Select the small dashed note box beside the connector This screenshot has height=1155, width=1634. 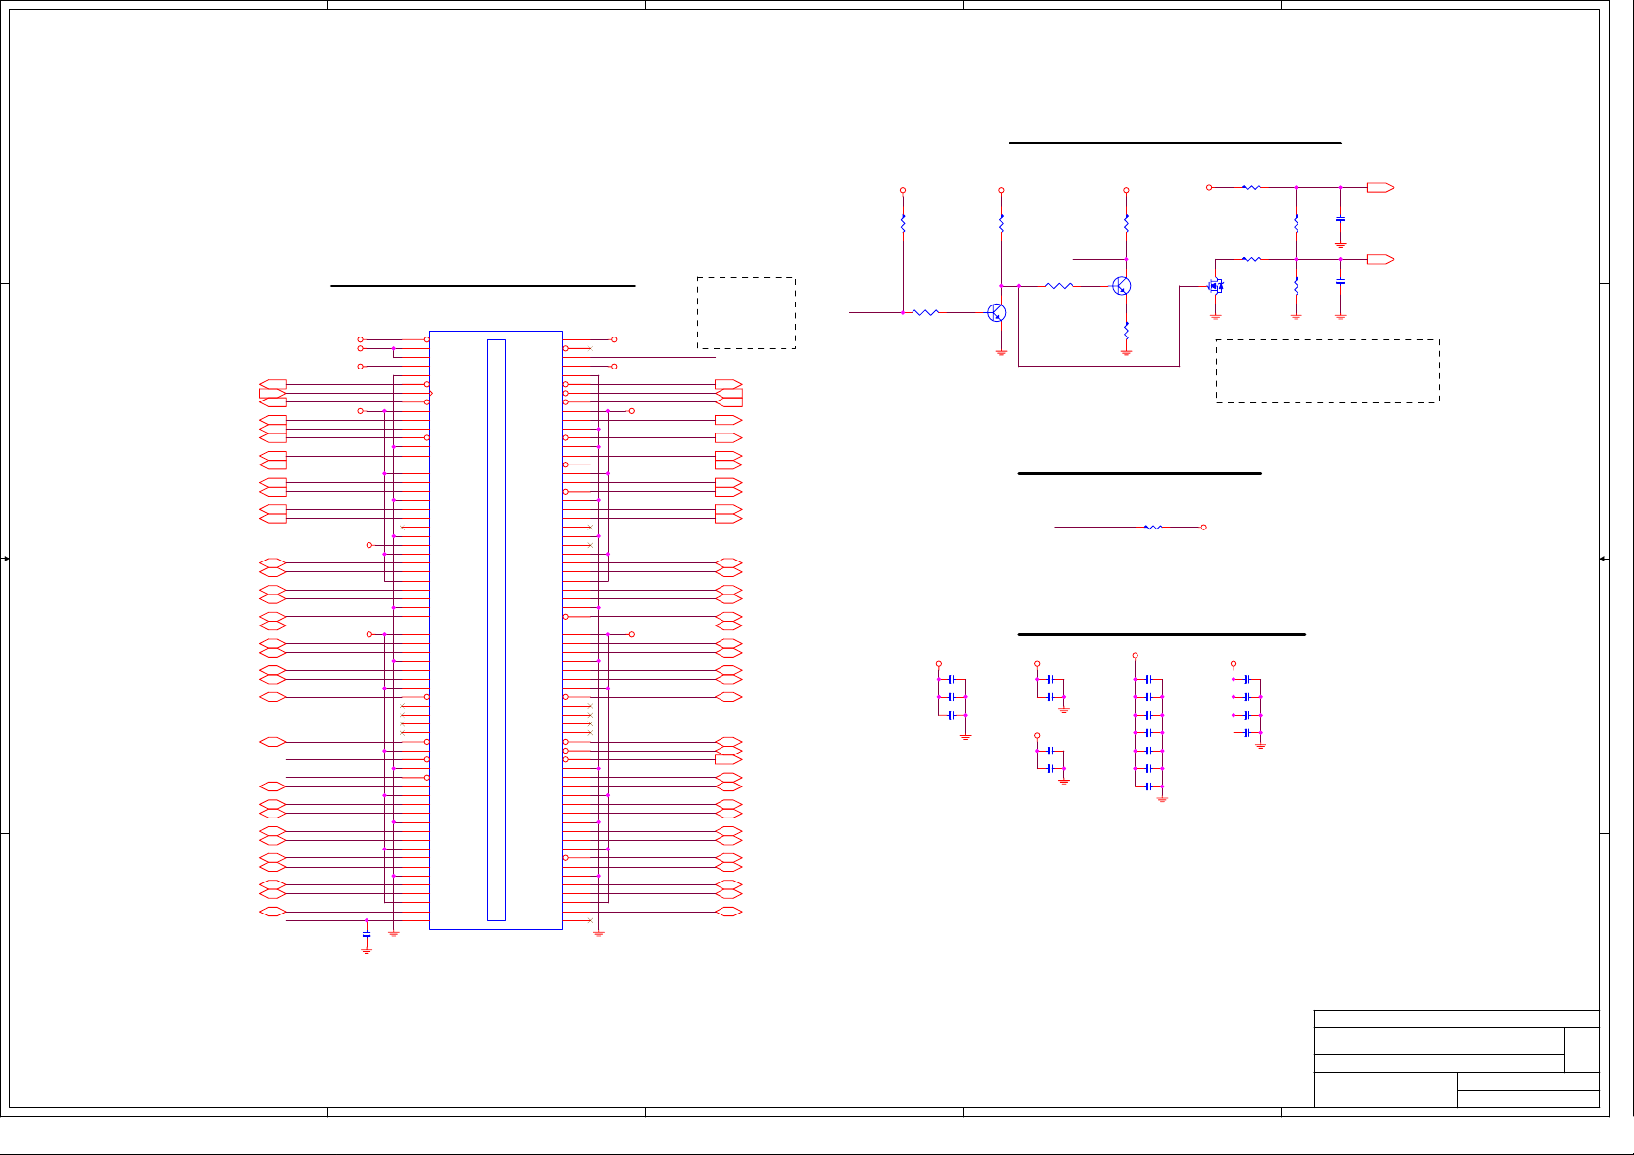tap(747, 313)
